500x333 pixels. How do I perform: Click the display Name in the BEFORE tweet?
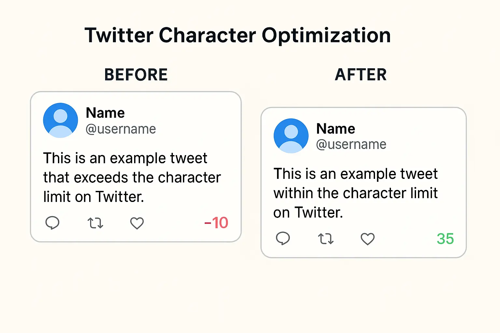click(x=105, y=113)
